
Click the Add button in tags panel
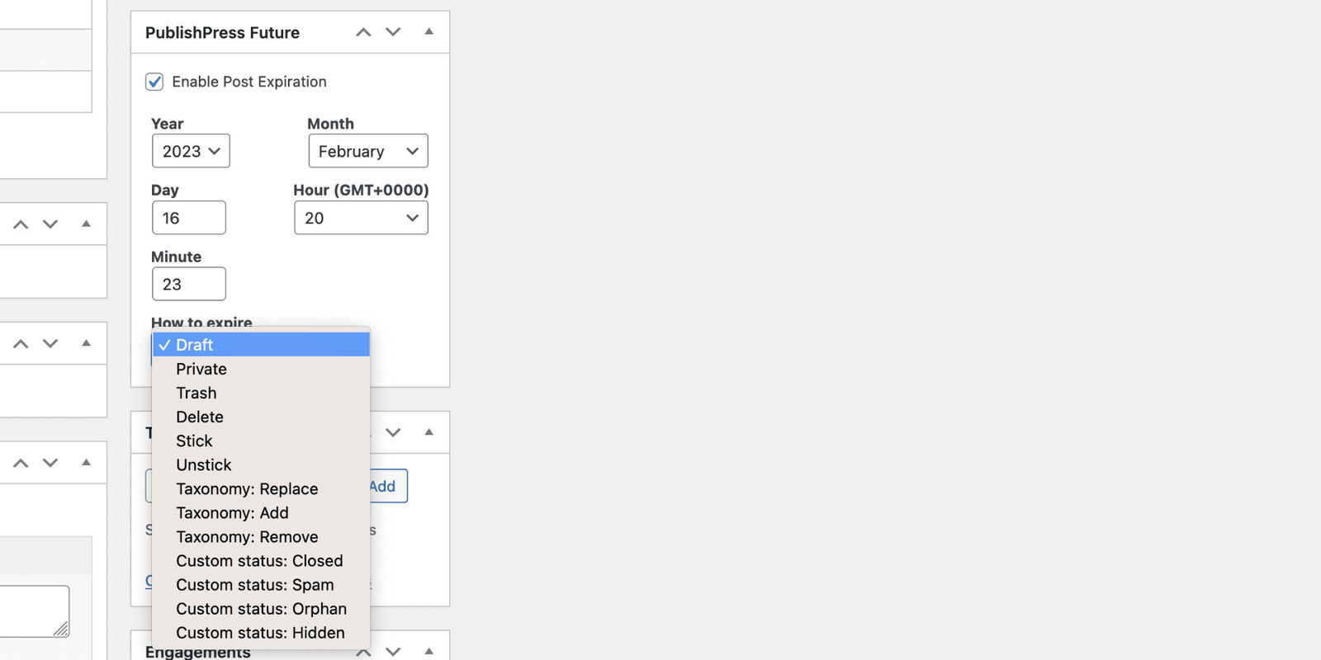click(x=388, y=486)
